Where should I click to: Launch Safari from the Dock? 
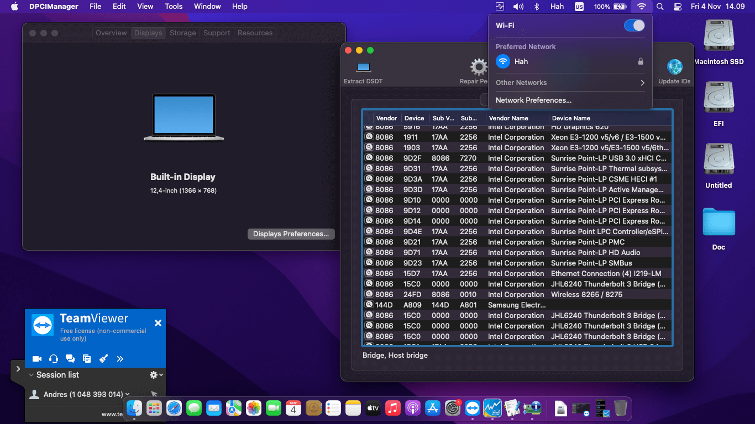pyautogui.click(x=174, y=409)
